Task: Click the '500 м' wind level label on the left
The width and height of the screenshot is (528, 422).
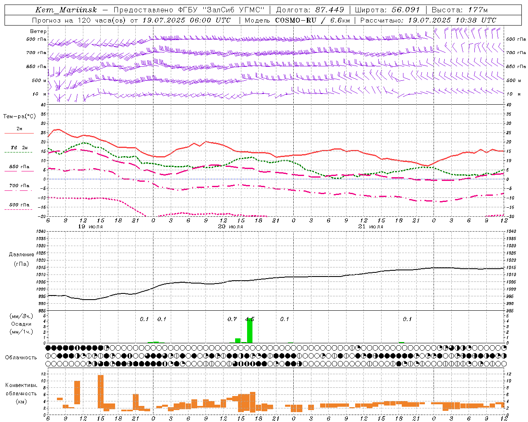Action: [x=39, y=80]
